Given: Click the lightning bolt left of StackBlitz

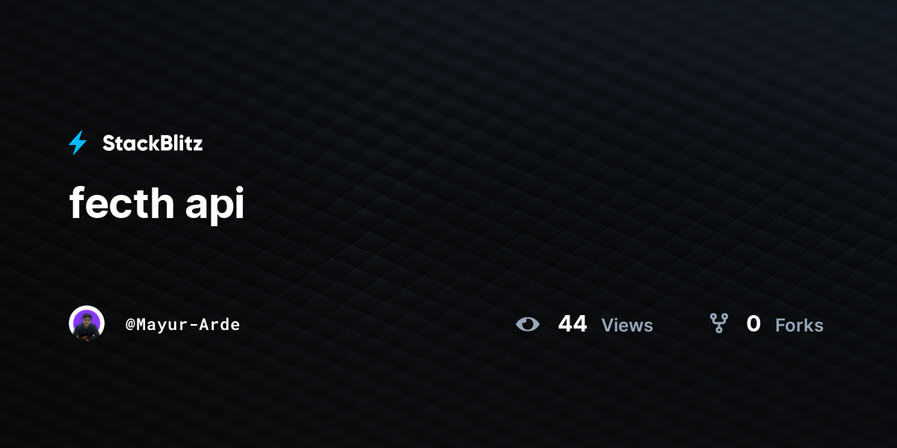Looking at the screenshot, I should pos(78,143).
